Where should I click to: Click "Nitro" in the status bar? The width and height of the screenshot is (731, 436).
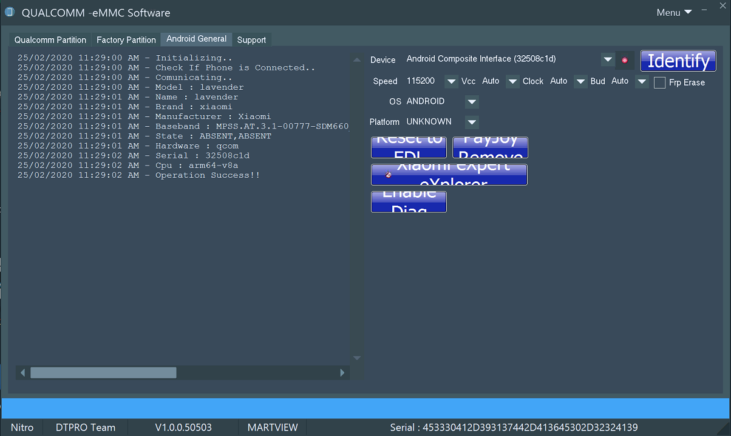[x=22, y=428]
